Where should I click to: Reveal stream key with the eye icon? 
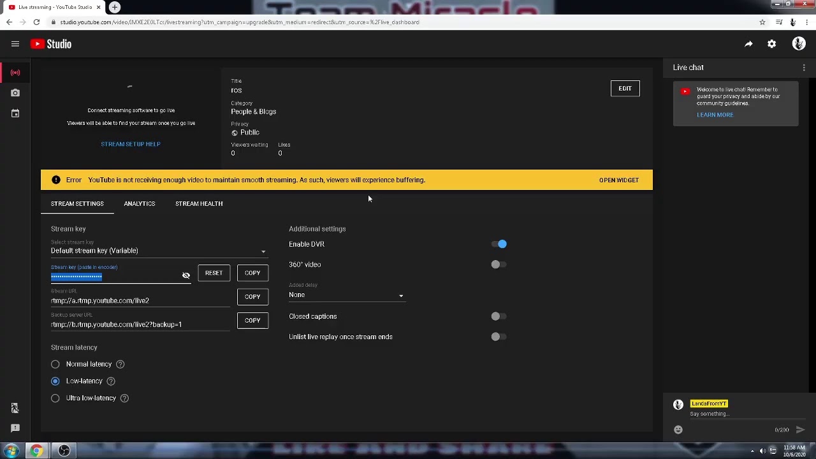click(186, 275)
